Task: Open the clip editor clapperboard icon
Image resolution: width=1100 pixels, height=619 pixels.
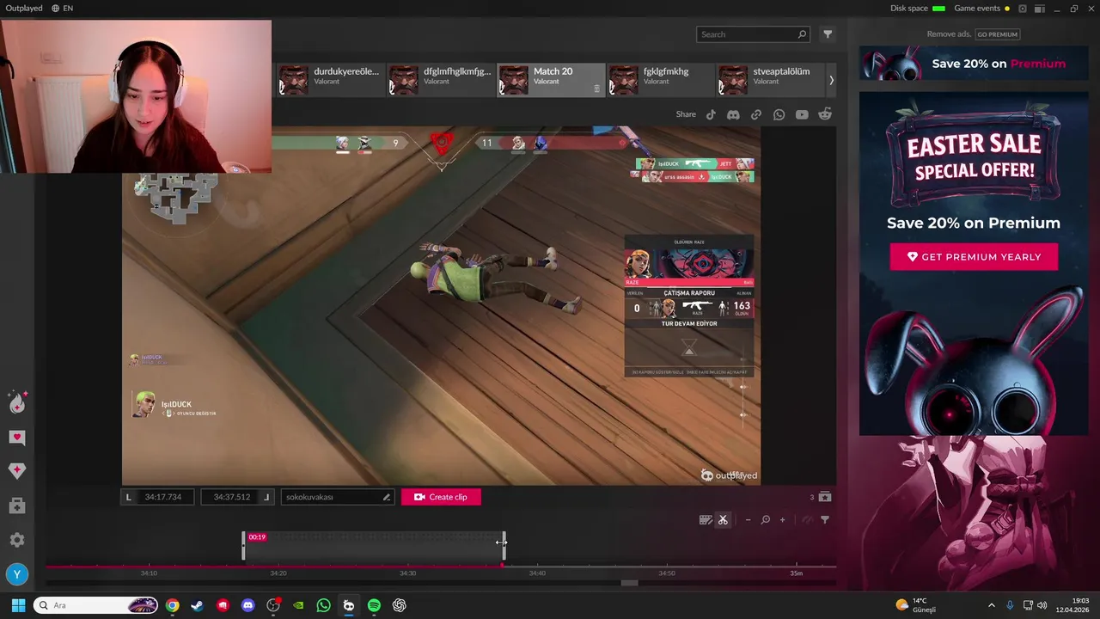Action: click(706, 520)
